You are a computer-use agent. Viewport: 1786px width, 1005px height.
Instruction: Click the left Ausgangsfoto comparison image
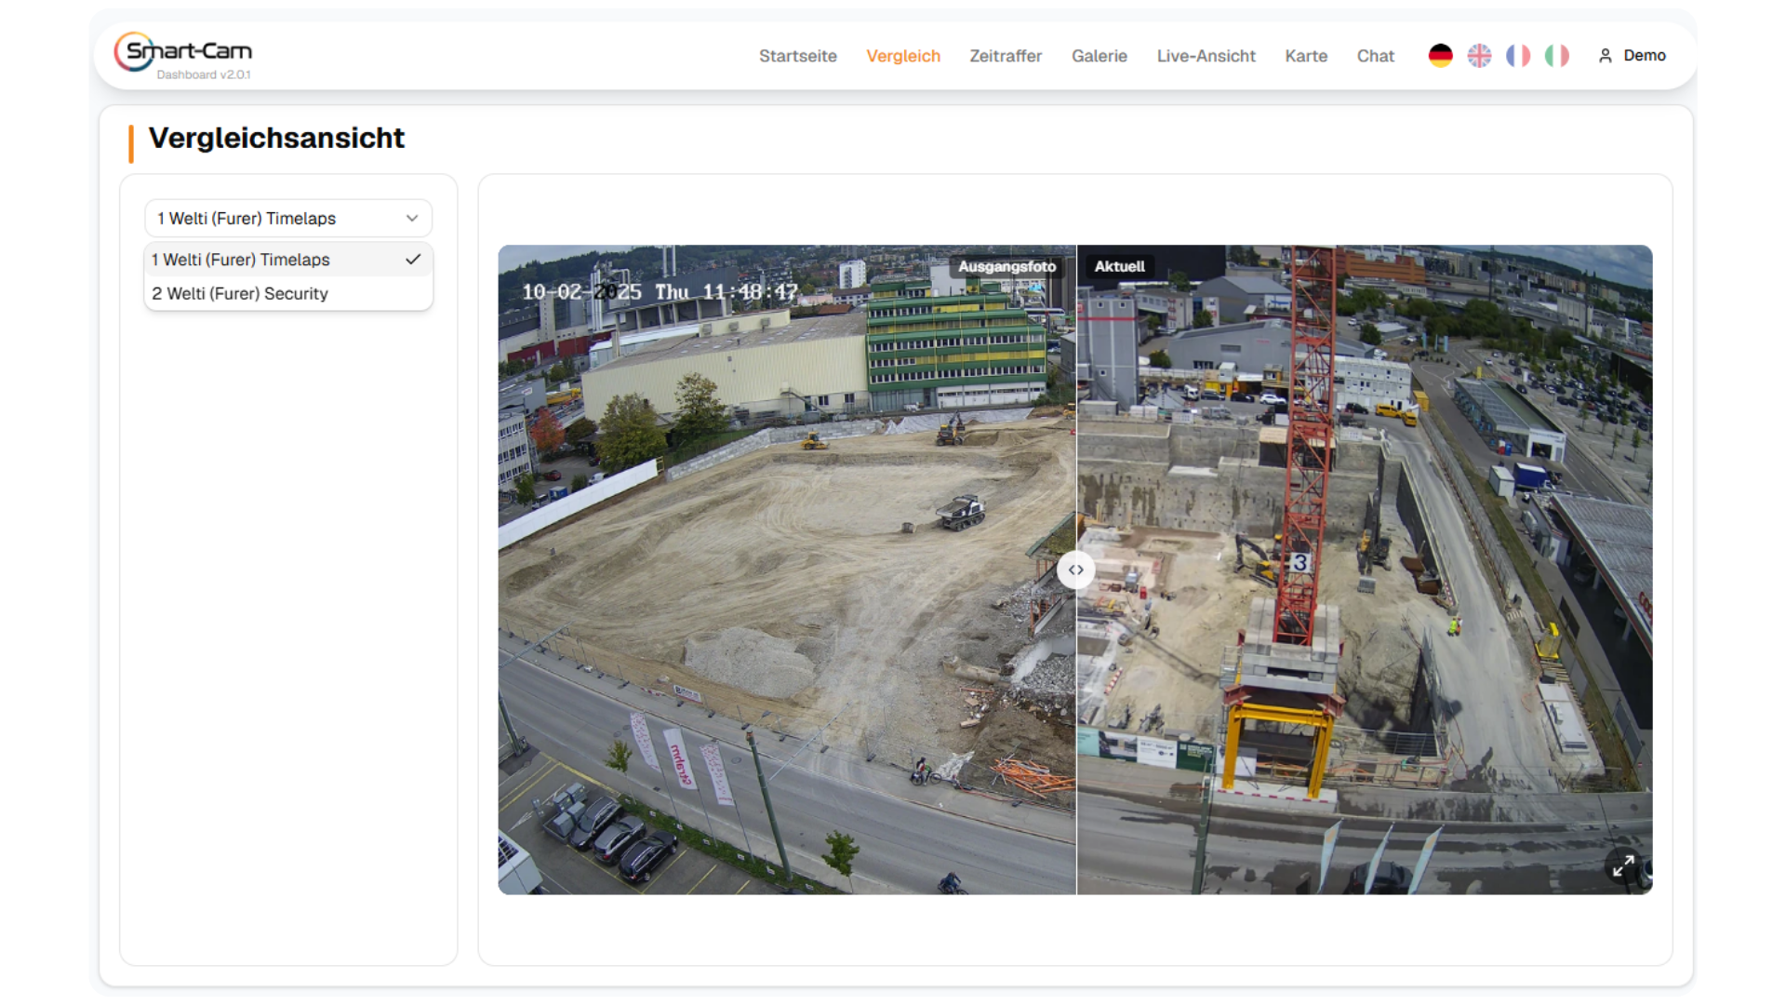click(787, 569)
